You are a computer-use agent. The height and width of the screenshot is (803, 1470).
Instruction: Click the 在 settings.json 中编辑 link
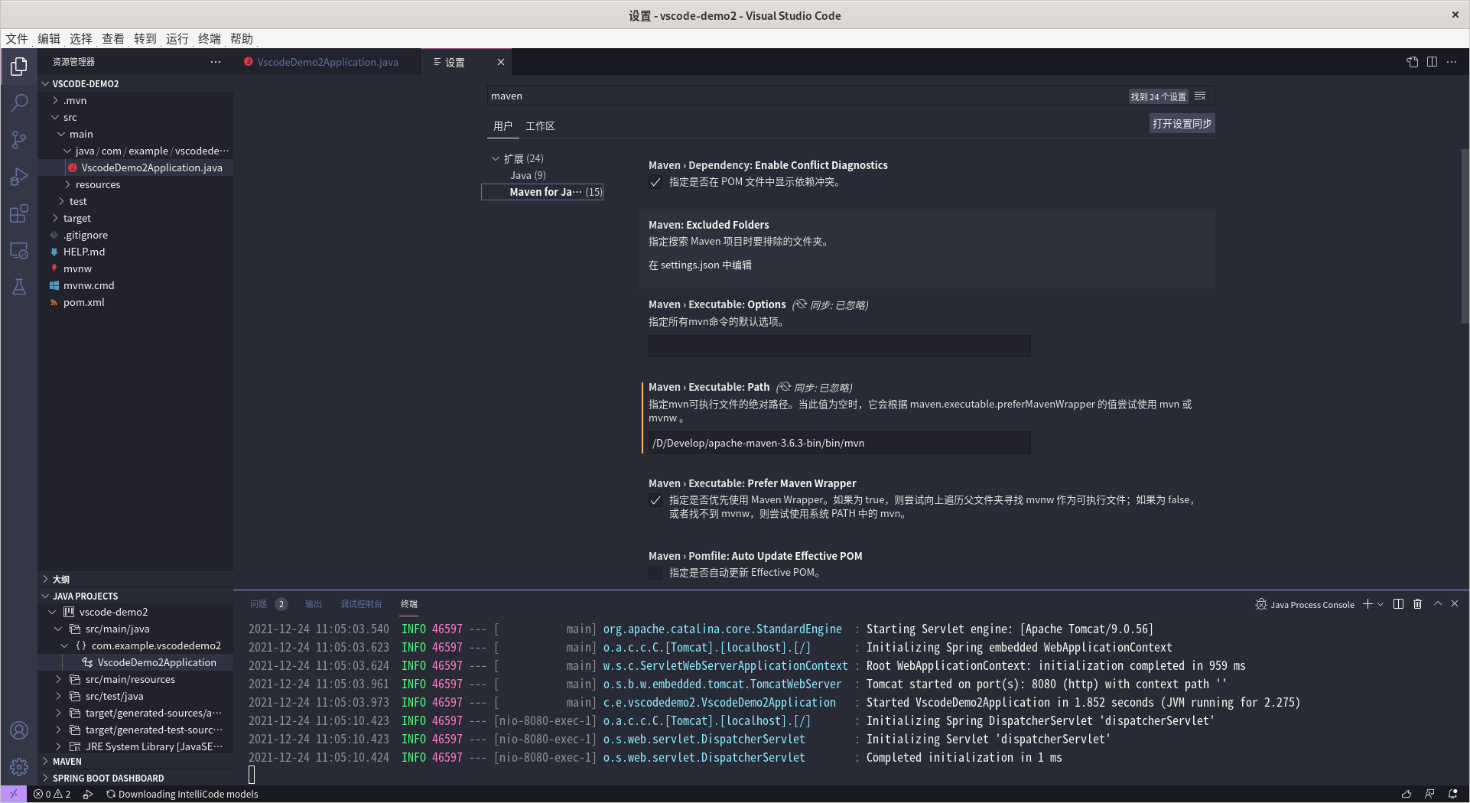point(699,265)
